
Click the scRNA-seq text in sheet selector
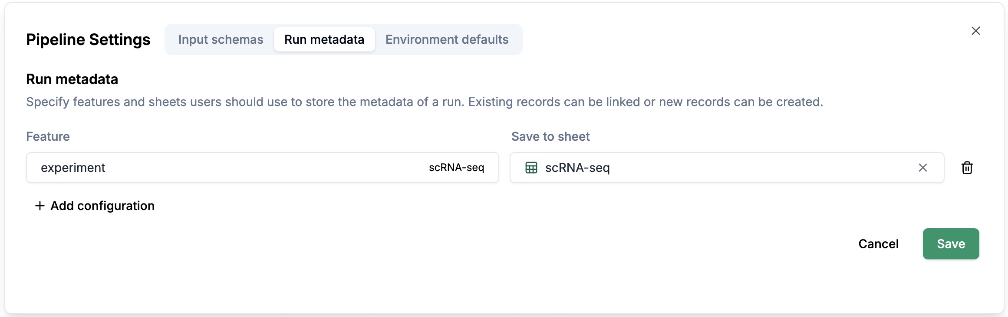tap(577, 168)
